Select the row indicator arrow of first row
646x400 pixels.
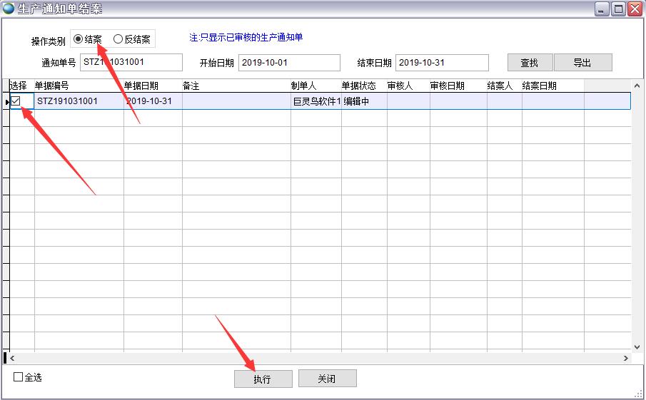(x=6, y=102)
